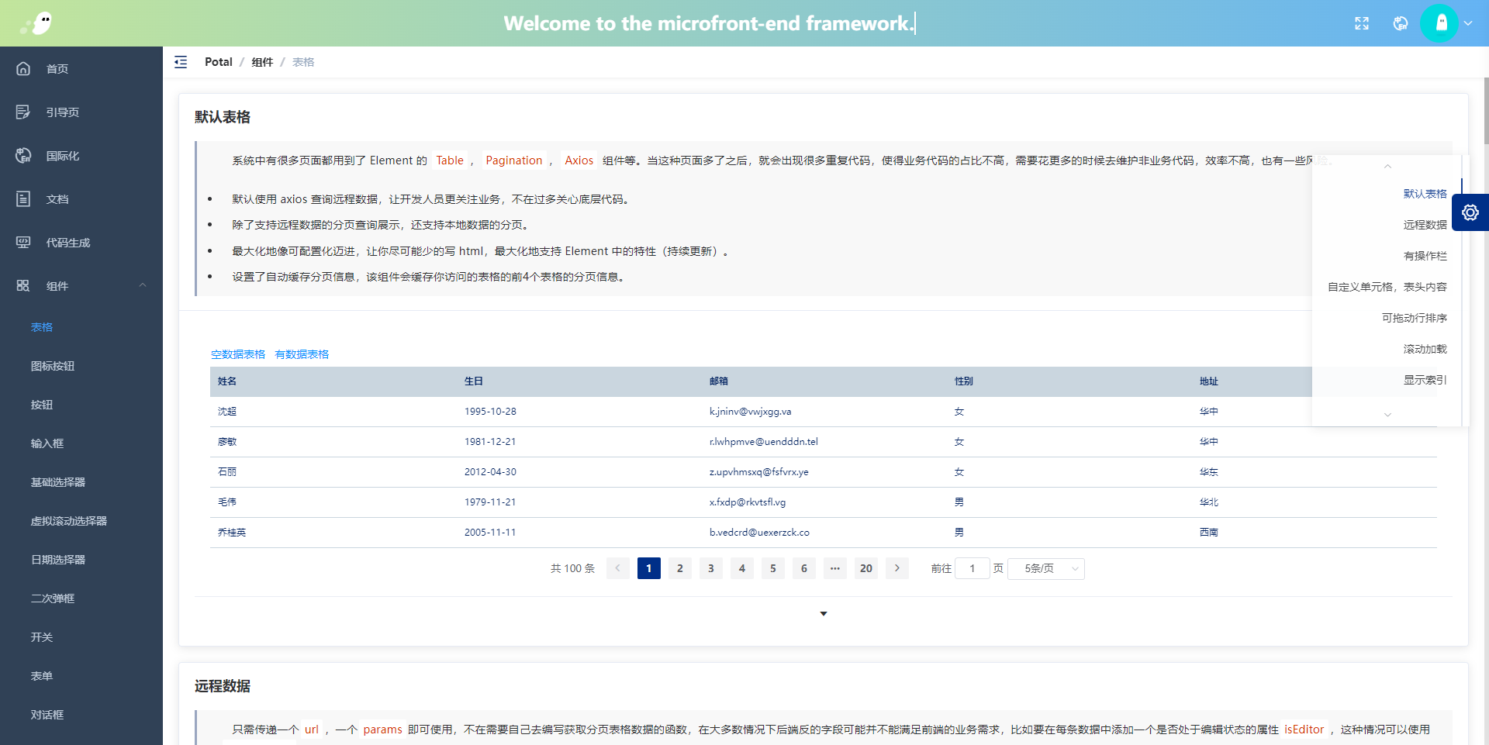Click the 有数据表格 link
Image resolution: width=1489 pixels, height=745 pixels.
(x=302, y=354)
